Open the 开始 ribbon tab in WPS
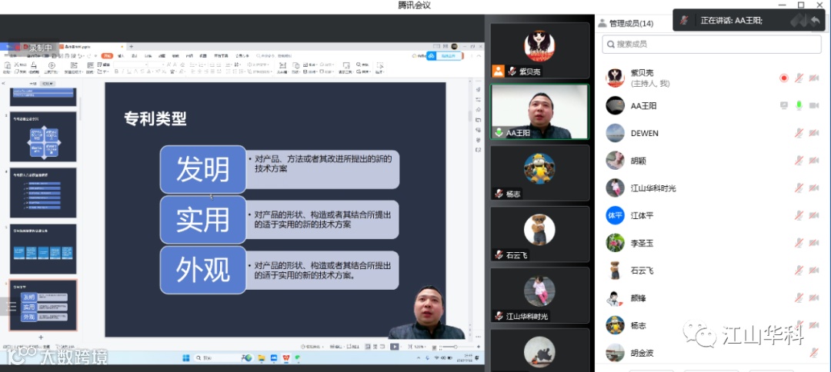The height and width of the screenshot is (372, 831). tap(107, 56)
